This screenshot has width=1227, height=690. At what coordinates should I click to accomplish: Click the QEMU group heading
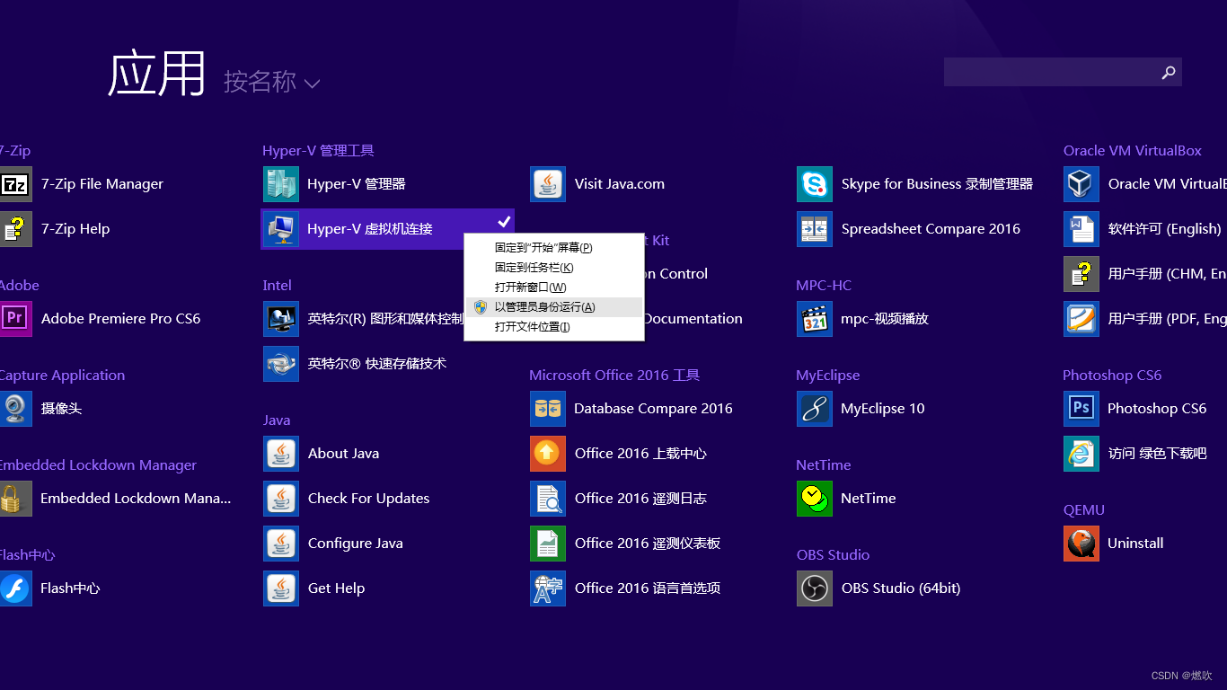(x=1084, y=510)
